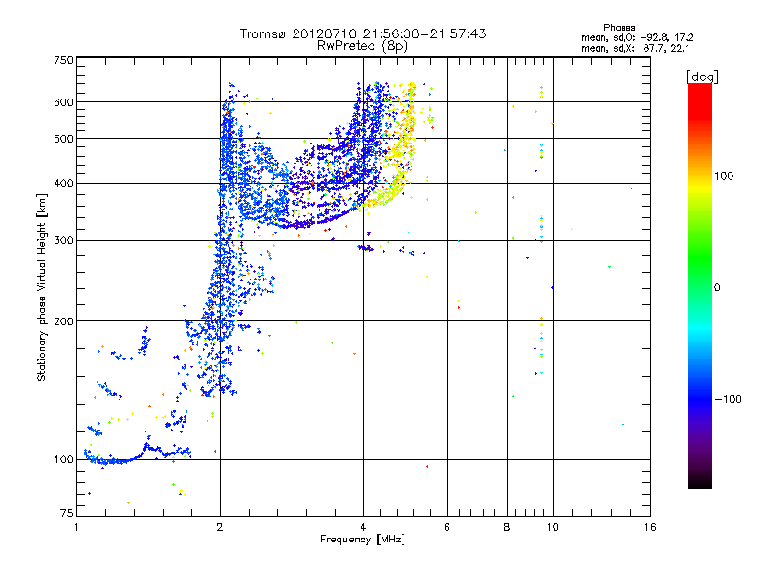
Task: Click the y-axis '75' tick label
Action: point(66,513)
